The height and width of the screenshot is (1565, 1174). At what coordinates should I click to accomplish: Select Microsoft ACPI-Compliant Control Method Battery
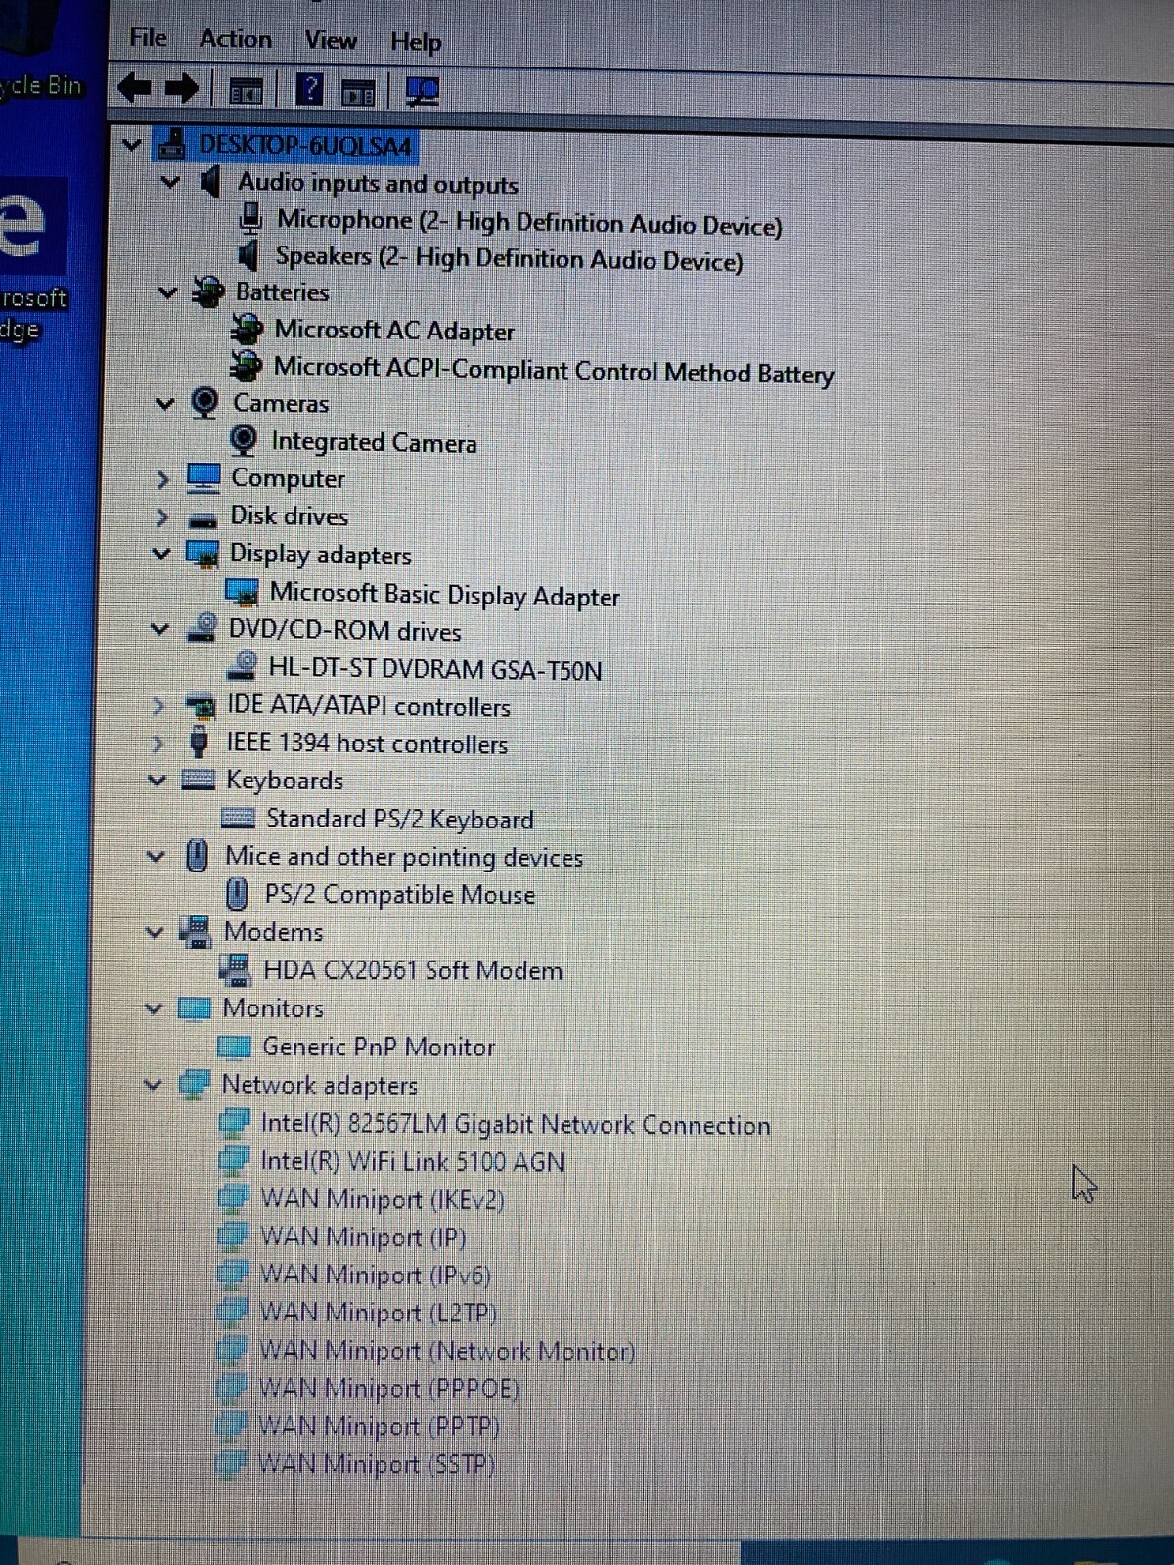[553, 370]
